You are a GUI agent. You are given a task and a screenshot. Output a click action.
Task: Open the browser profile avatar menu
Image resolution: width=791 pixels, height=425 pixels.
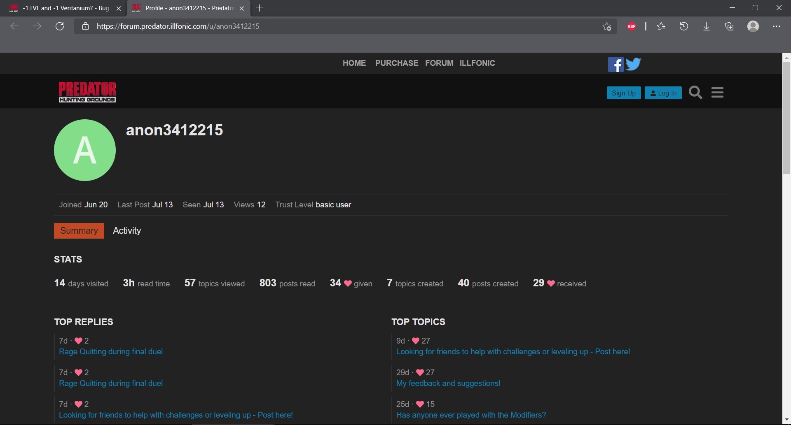click(753, 26)
